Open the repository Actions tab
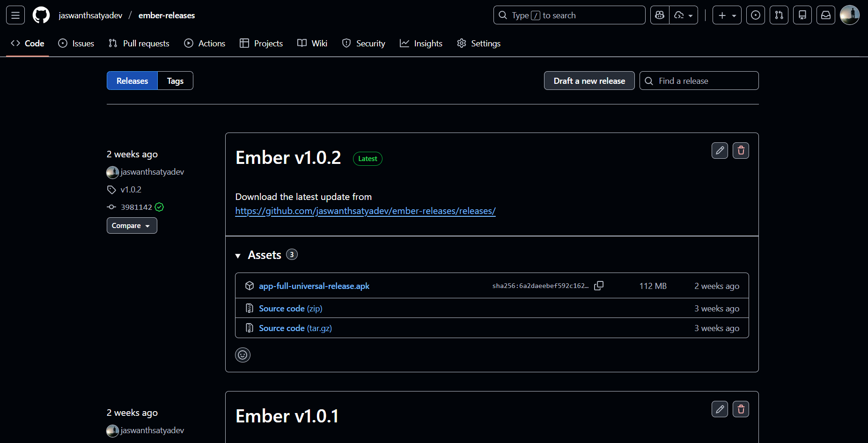868x443 pixels. (x=205, y=43)
